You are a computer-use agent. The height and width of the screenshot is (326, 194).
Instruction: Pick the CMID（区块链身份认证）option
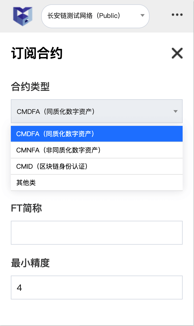pos(97,166)
